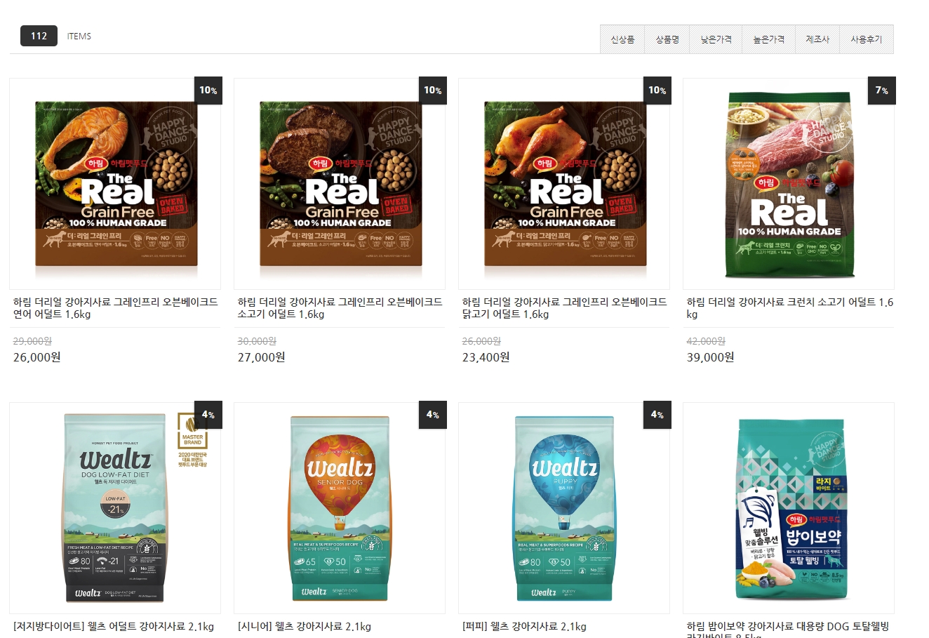Viewport: 929px width, 638px height.
Task: Click the 7% badge on crunch 소고기 product
Action: coord(882,91)
